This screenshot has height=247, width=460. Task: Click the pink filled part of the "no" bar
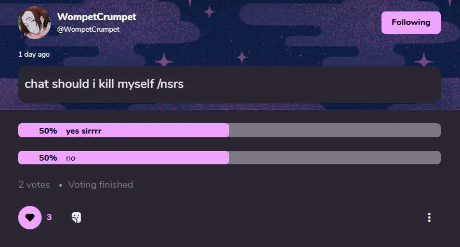156,158
